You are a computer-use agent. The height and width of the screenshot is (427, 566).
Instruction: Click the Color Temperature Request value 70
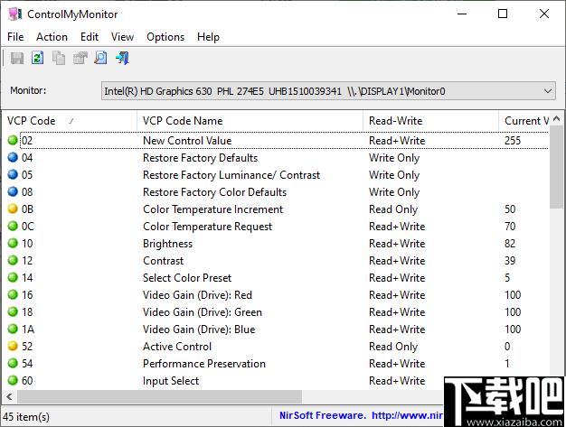510,226
